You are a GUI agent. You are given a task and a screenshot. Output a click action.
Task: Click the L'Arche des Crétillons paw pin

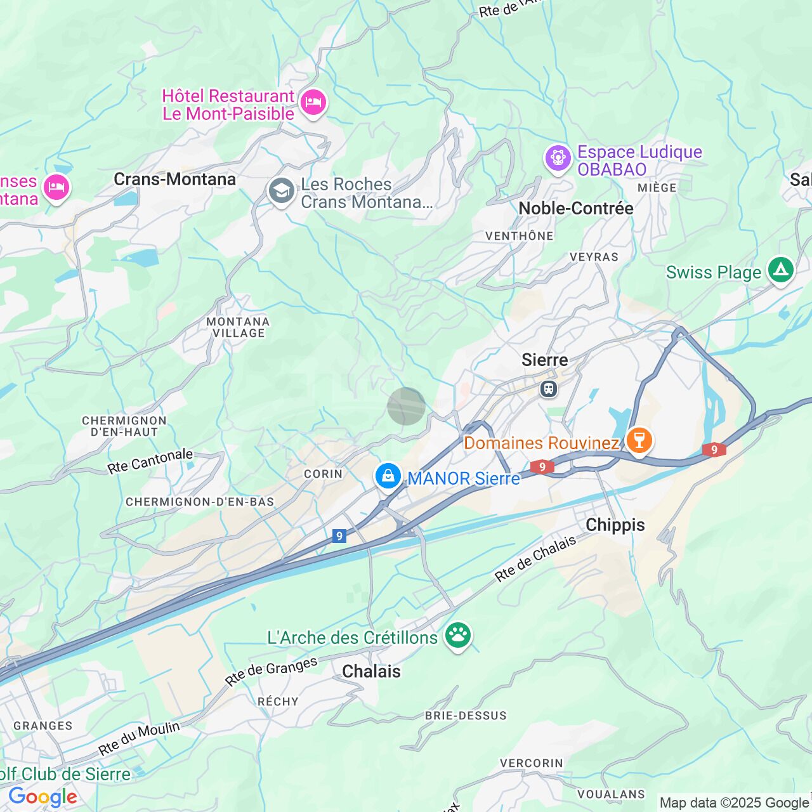457,636
